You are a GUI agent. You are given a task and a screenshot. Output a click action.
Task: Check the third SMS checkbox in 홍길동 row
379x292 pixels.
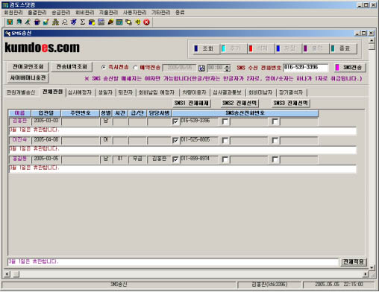275,159
